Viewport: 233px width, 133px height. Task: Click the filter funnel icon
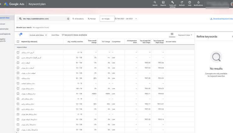pyautogui.click(x=20, y=35)
